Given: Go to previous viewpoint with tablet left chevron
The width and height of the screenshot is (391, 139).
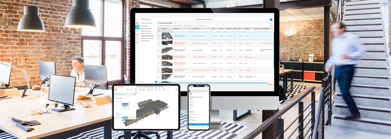Looking at the screenshot, I should point(116,106).
